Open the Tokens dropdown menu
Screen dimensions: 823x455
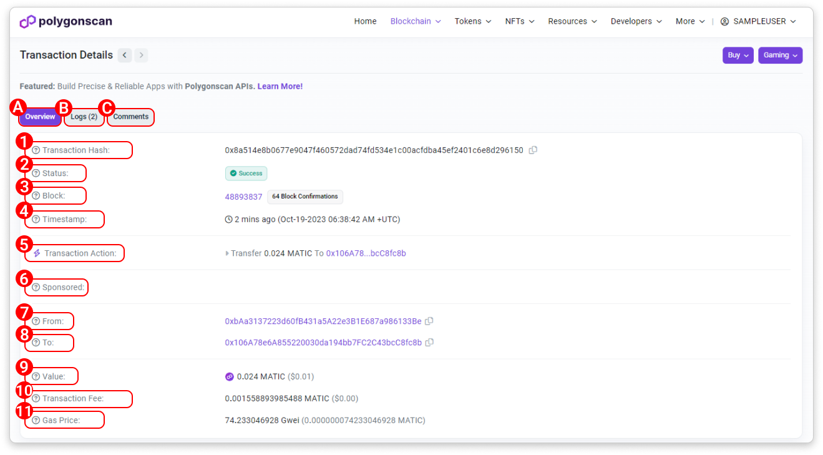pos(473,21)
